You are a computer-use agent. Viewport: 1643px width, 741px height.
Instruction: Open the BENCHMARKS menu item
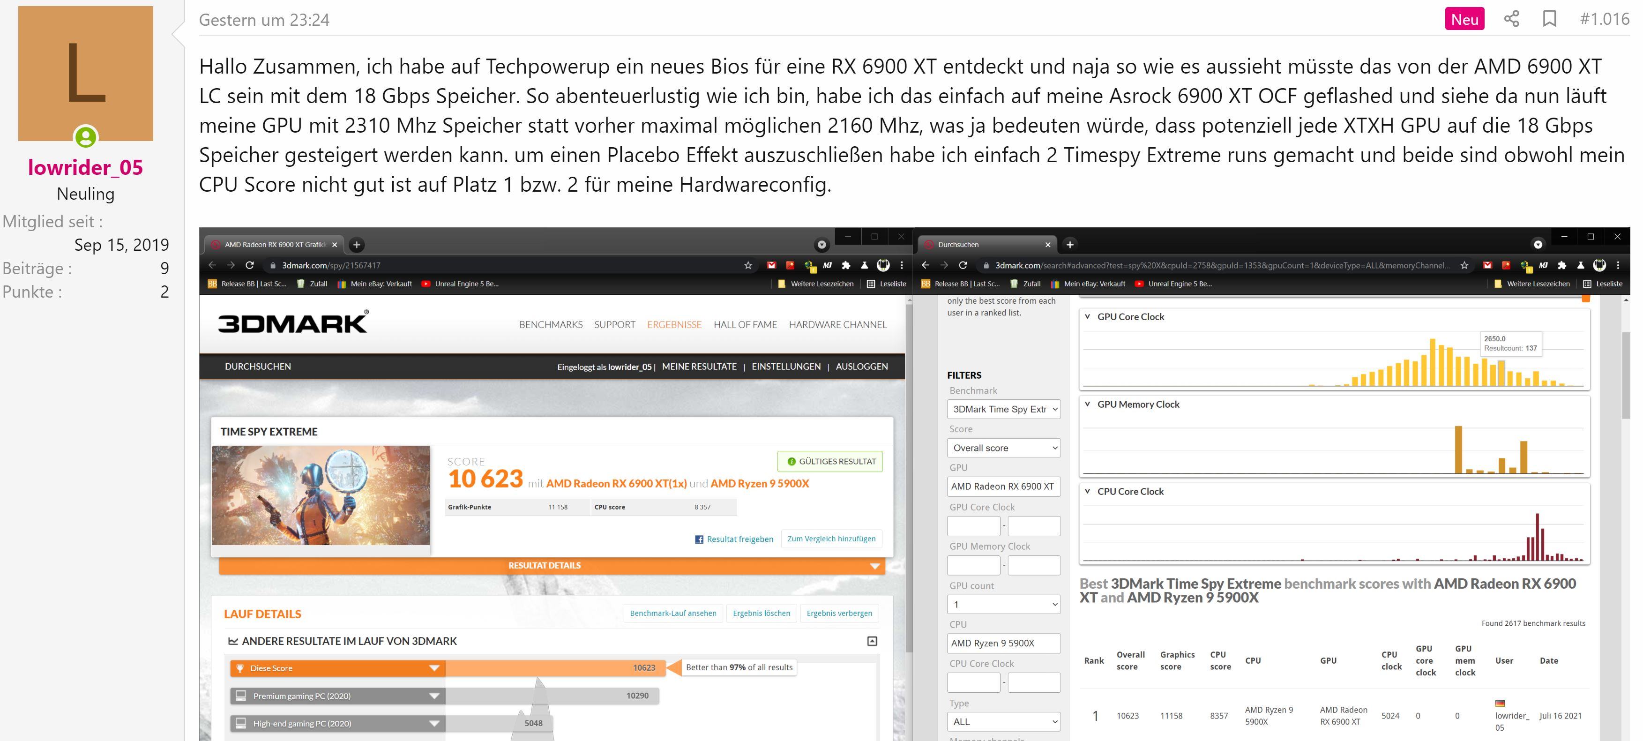tap(551, 325)
